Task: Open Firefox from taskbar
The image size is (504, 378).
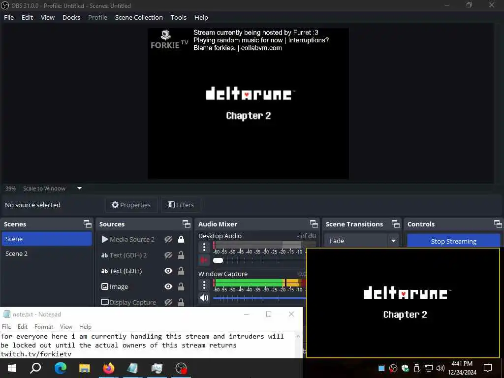Action: [x=109, y=368]
